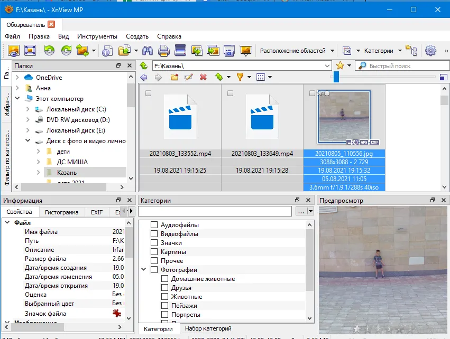Rotate image clockwise
The image size is (450, 339).
point(66,51)
